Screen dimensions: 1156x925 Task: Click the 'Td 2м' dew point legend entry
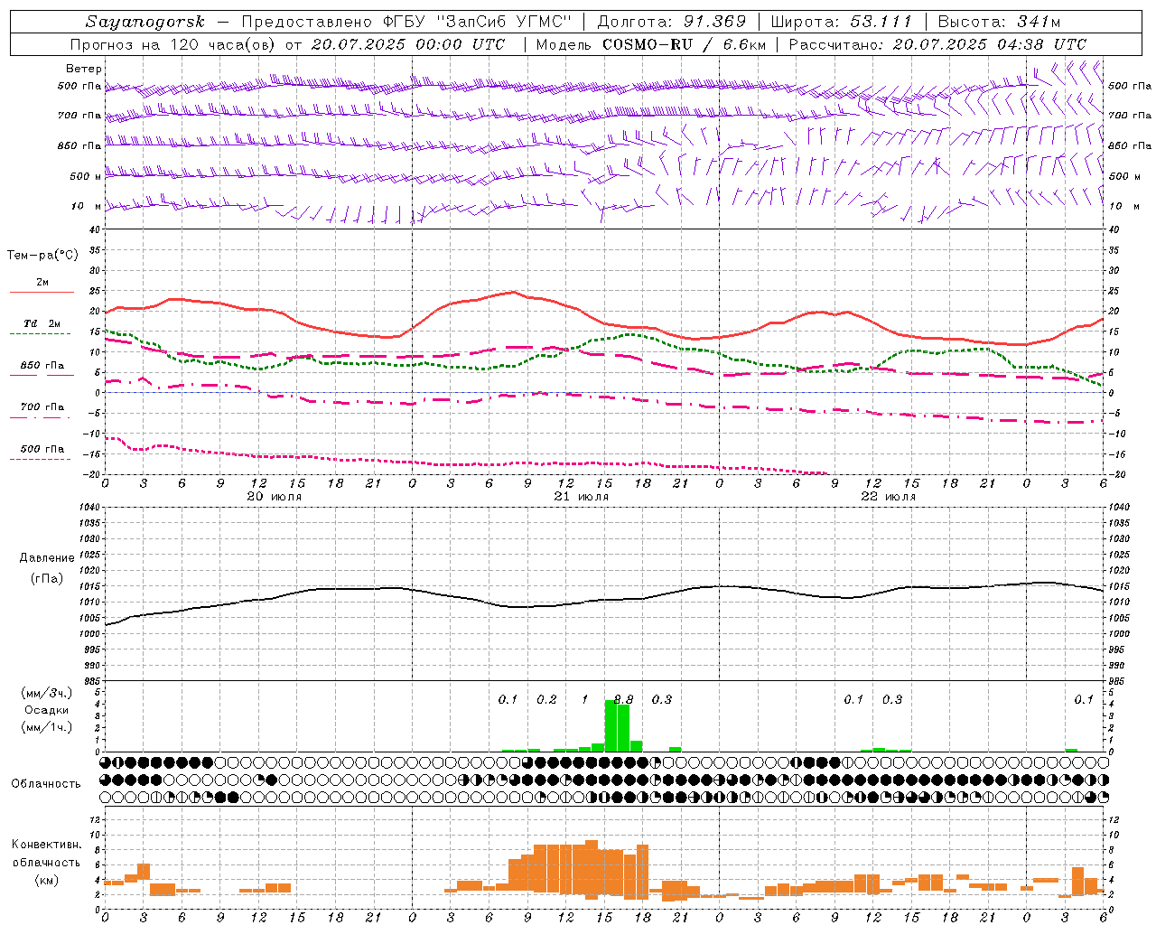click(42, 323)
